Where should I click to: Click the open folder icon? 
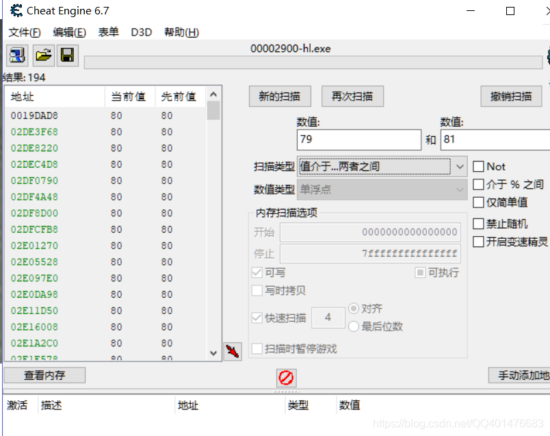(44, 55)
